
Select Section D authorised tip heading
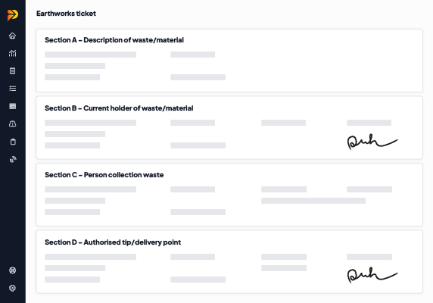(113, 242)
